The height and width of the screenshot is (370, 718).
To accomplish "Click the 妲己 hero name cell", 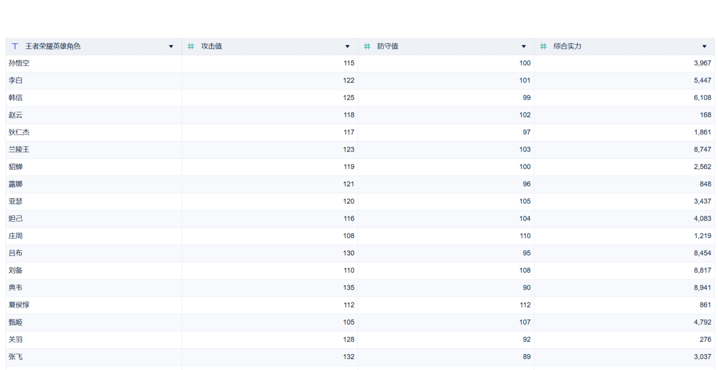I will pos(94,219).
